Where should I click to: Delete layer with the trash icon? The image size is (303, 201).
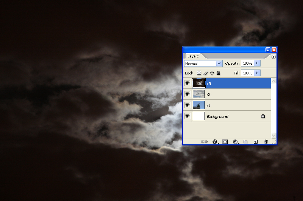[x=266, y=142]
